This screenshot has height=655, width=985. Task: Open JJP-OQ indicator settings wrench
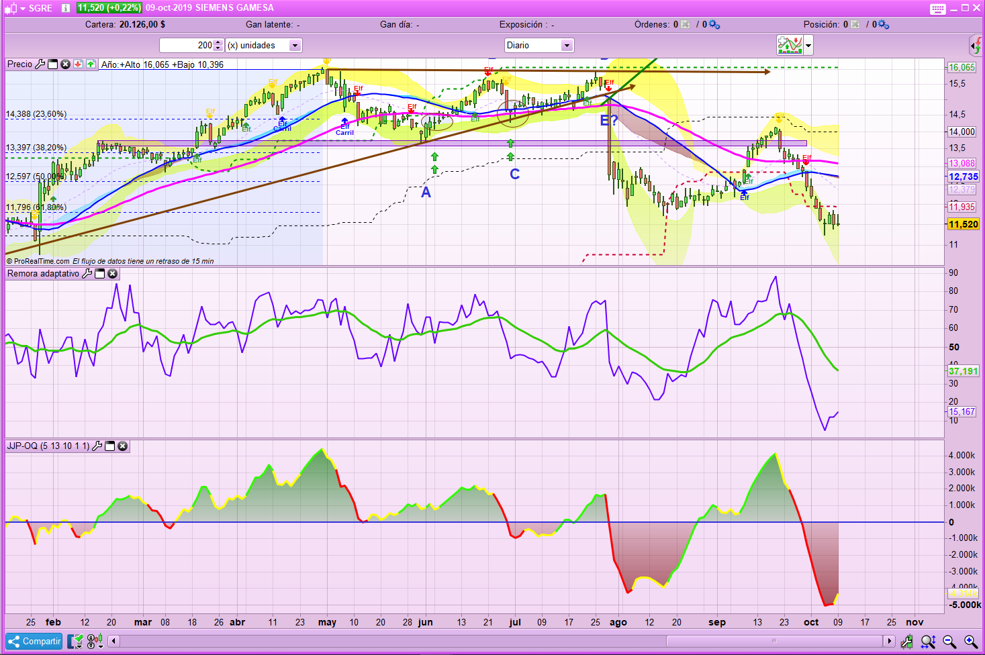tap(97, 446)
